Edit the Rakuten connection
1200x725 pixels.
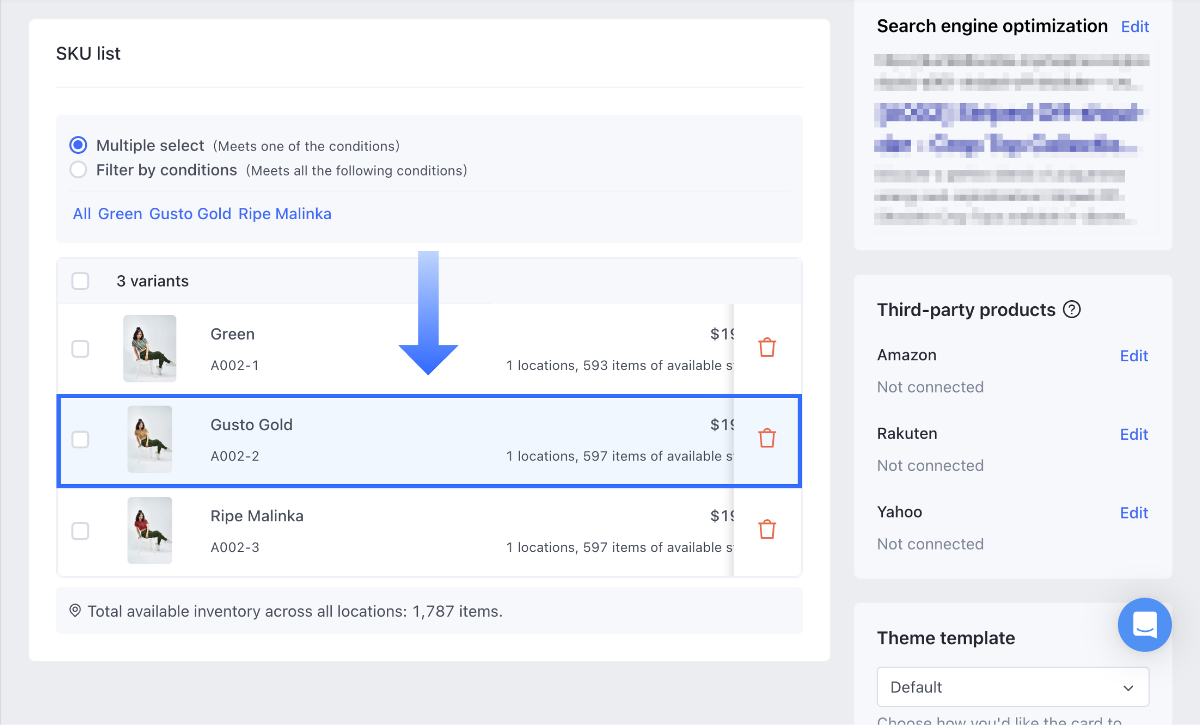pos(1133,434)
